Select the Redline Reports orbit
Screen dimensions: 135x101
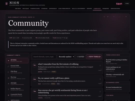(17, 89)
